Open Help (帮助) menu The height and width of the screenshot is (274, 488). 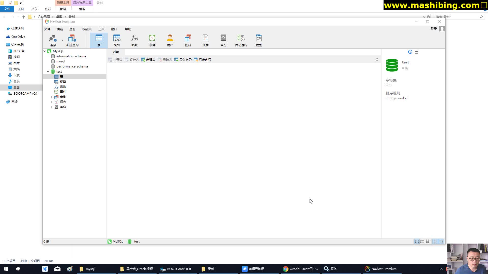tap(128, 29)
